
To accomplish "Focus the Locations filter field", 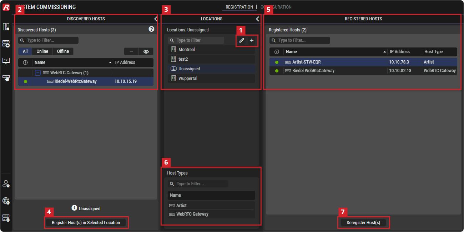I will click(196, 40).
